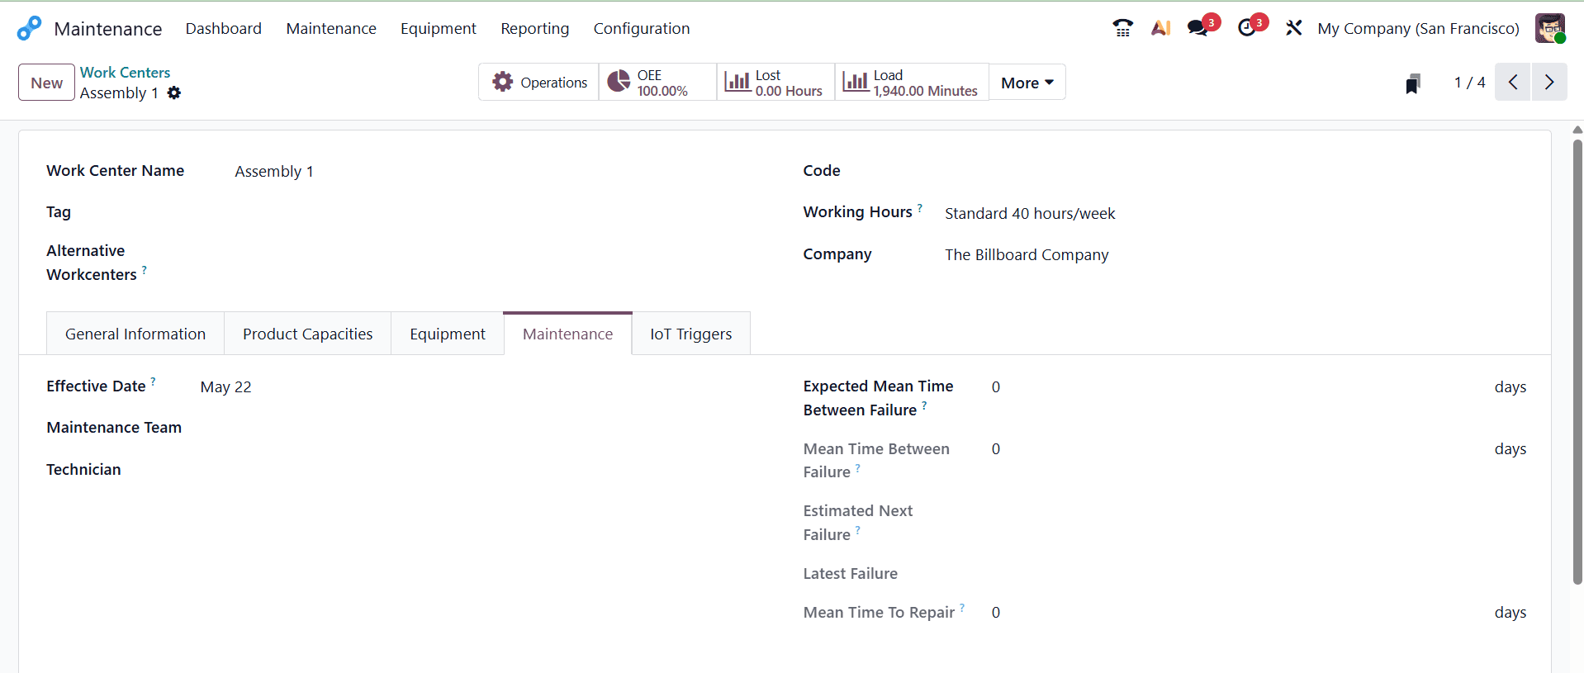The height and width of the screenshot is (673, 1584).
Task: Switch company My Company (San Francisco)
Action: [1418, 28]
